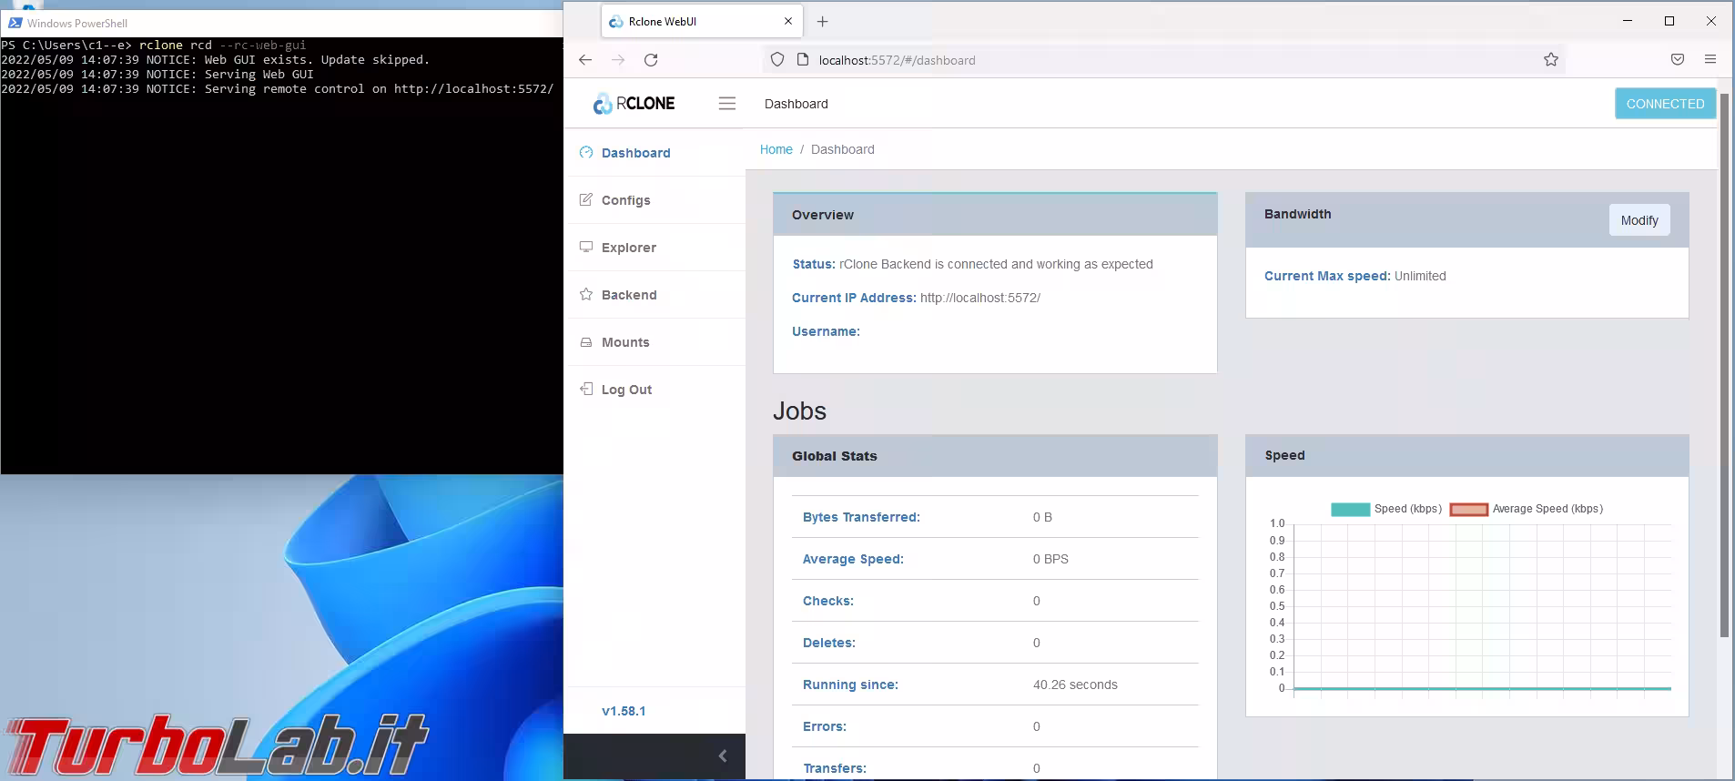Viewport: 1735px width, 781px height.
Task: Click the Backend star icon in sidebar
Action: click(586, 294)
